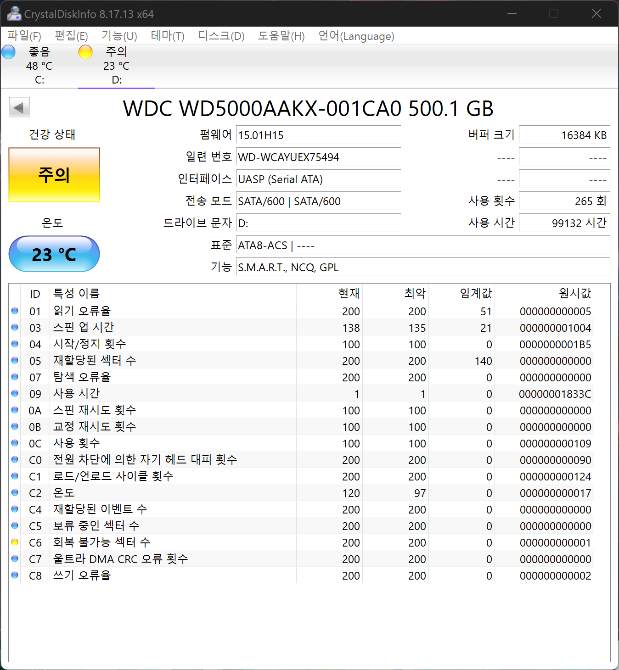Click status dot of ID C4 재할당된 이벤트 수
The image size is (619, 670).
[x=15, y=509]
